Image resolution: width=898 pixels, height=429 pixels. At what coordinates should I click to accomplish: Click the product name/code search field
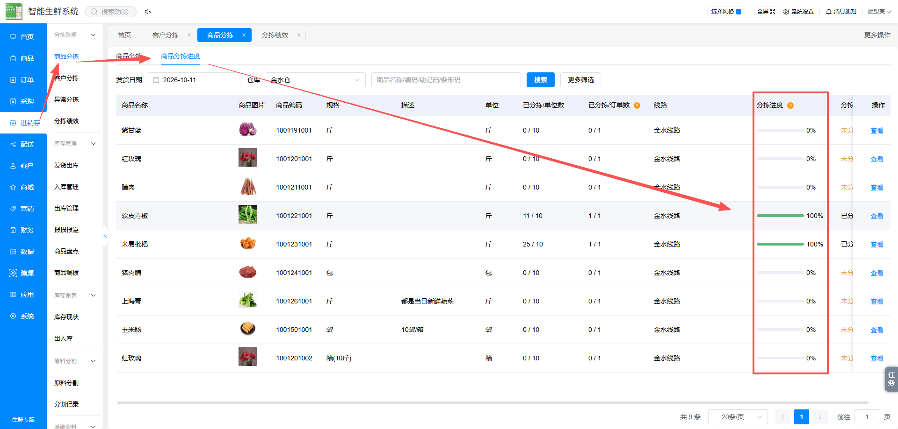coord(446,80)
